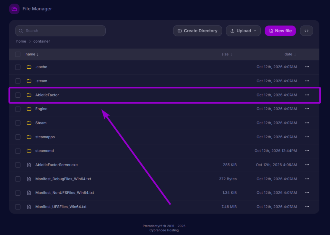Click the .cache folder icon

coord(29,67)
